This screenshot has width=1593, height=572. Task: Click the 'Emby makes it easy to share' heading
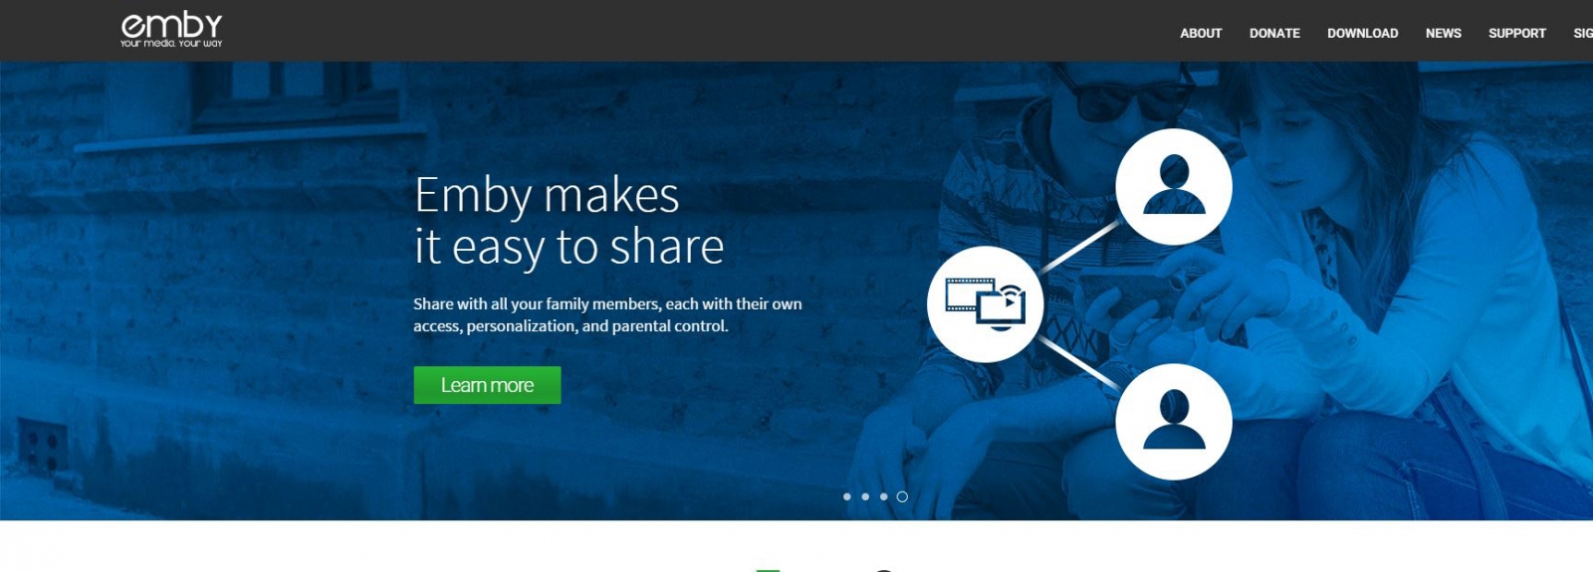tap(569, 221)
